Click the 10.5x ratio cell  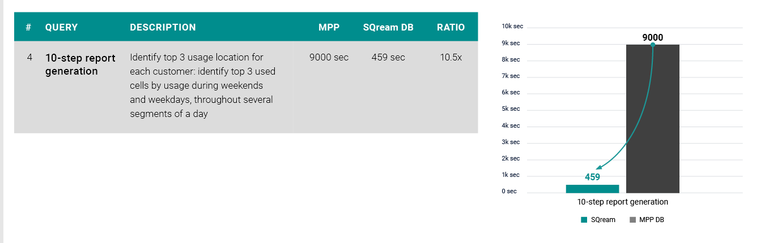click(x=451, y=58)
